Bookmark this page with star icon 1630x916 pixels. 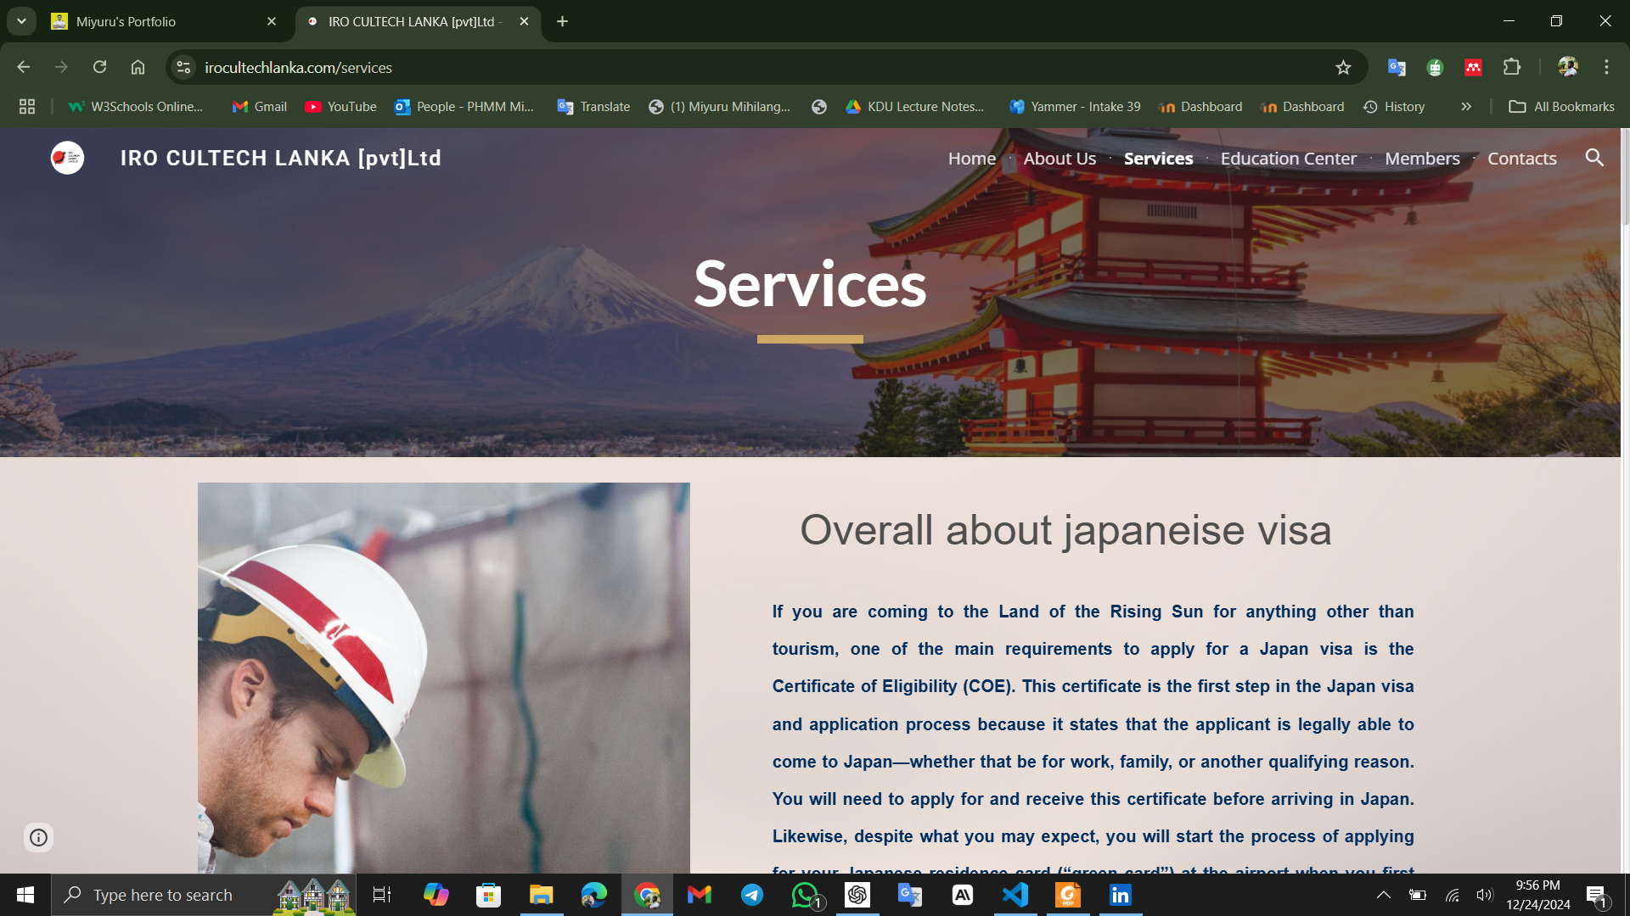tap(1343, 68)
